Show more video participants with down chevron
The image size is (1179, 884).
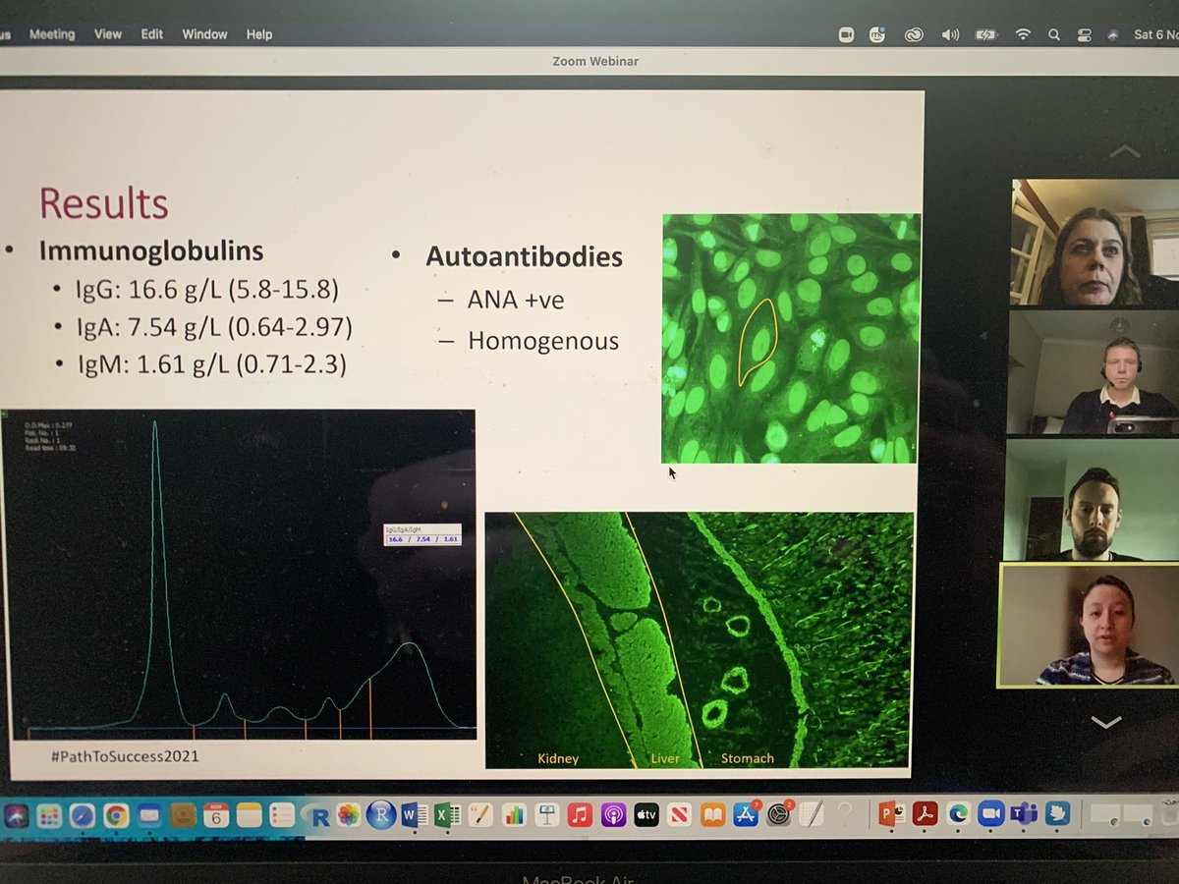pos(1105,723)
